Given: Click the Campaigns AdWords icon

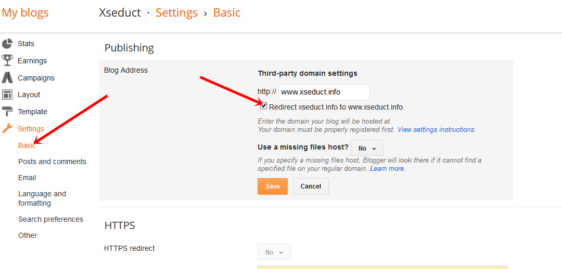Looking at the screenshot, I should (x=7, y=77).
